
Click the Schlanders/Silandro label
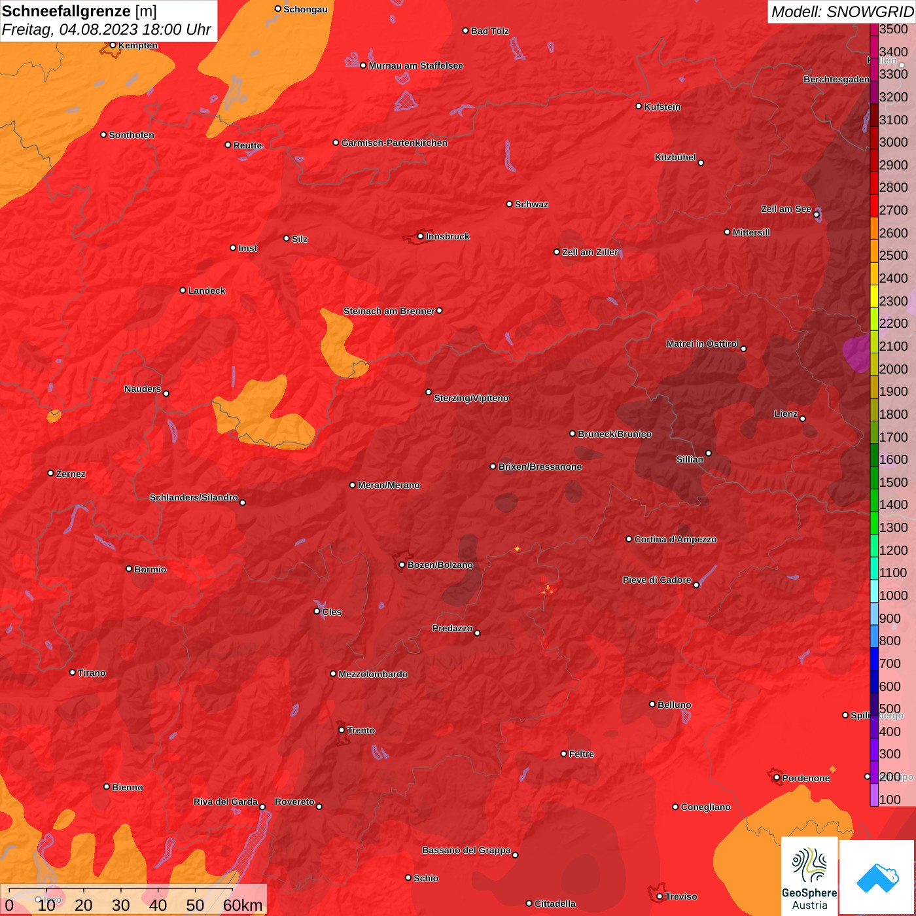click(x=194, y=497)
